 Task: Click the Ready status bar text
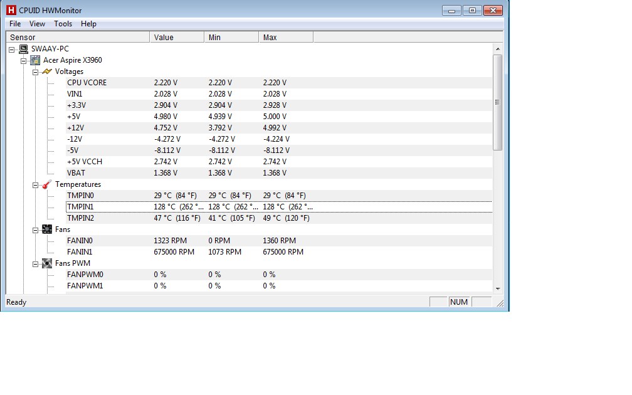[16, 302]
